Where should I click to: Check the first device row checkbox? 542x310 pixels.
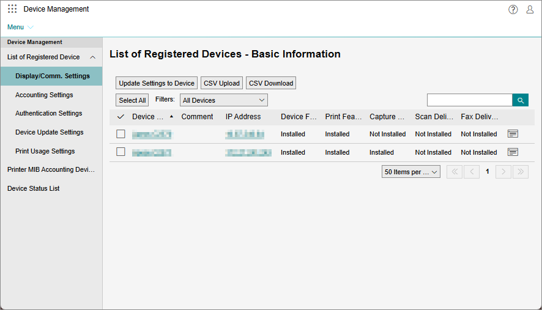tap(121, 134)
